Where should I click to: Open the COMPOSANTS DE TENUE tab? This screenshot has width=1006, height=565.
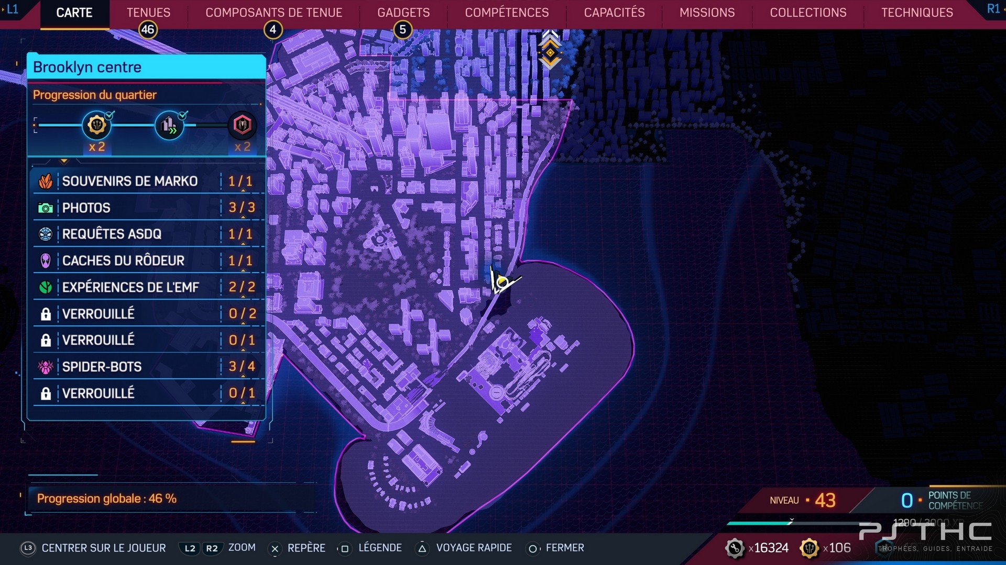[x=274, y=13]
